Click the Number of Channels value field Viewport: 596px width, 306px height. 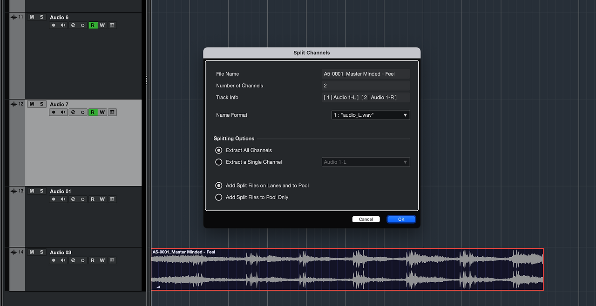[x=366, y=86]
